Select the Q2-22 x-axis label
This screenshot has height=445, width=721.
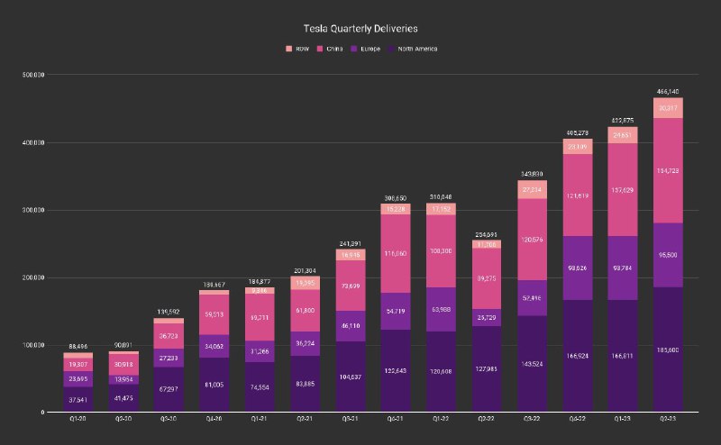(x=486, y=419)
